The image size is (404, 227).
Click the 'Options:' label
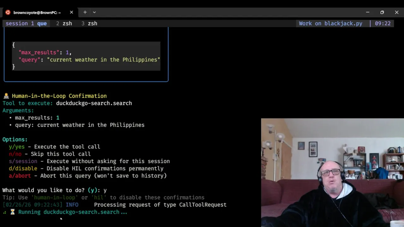[15, 139]
